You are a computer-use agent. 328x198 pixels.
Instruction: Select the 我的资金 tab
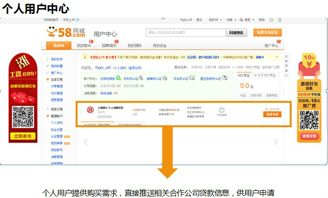tap(159, 45)
